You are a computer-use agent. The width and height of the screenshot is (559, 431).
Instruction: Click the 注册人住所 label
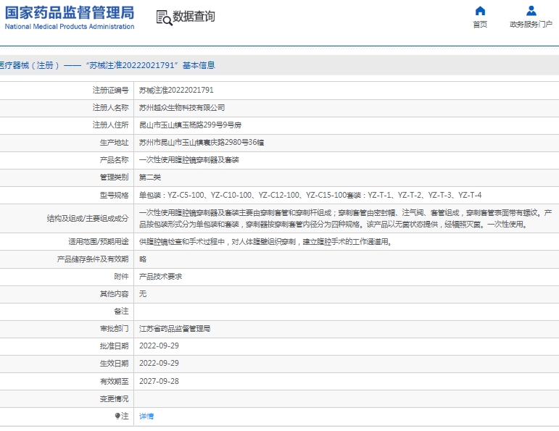point(110,125)
